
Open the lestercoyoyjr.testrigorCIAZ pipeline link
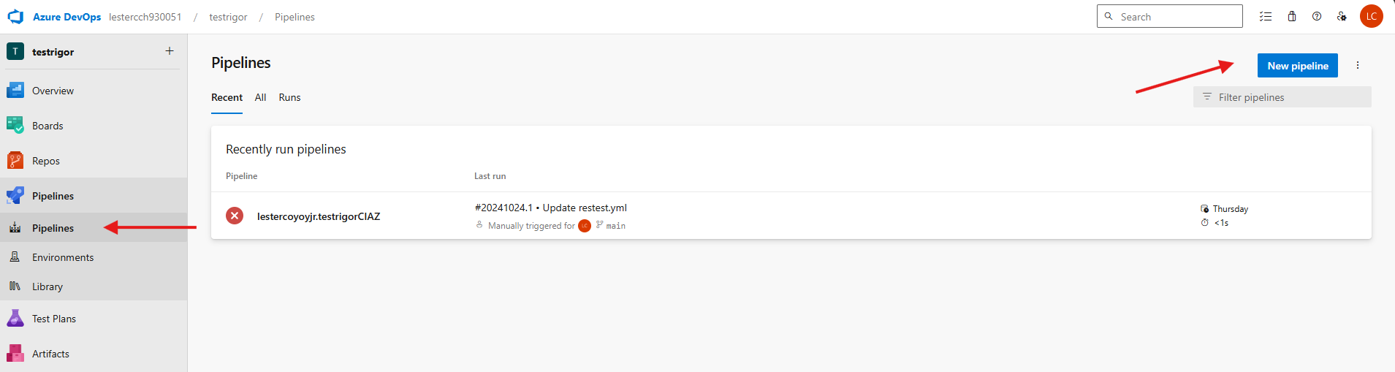(x=319, y=216)
